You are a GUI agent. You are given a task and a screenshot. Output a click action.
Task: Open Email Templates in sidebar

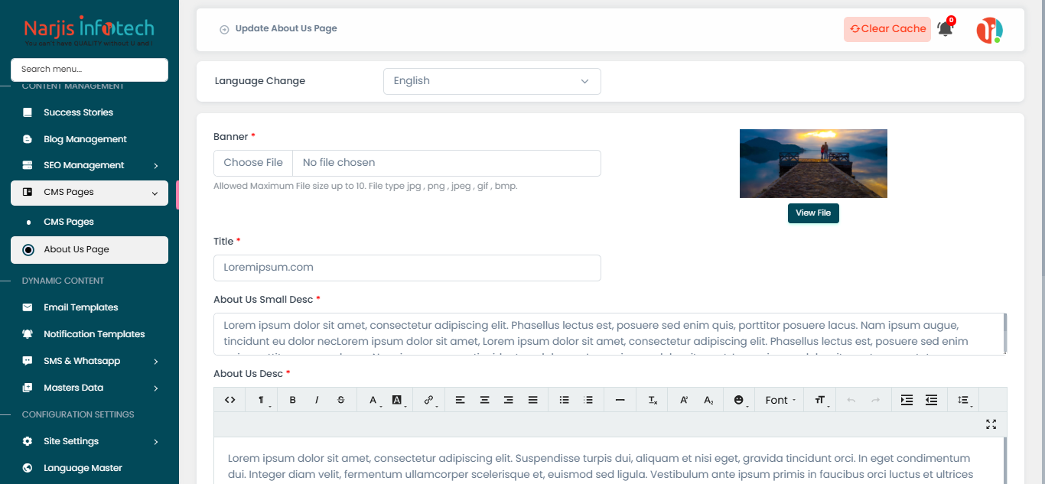pyautogui.click(x=80, y=307)
